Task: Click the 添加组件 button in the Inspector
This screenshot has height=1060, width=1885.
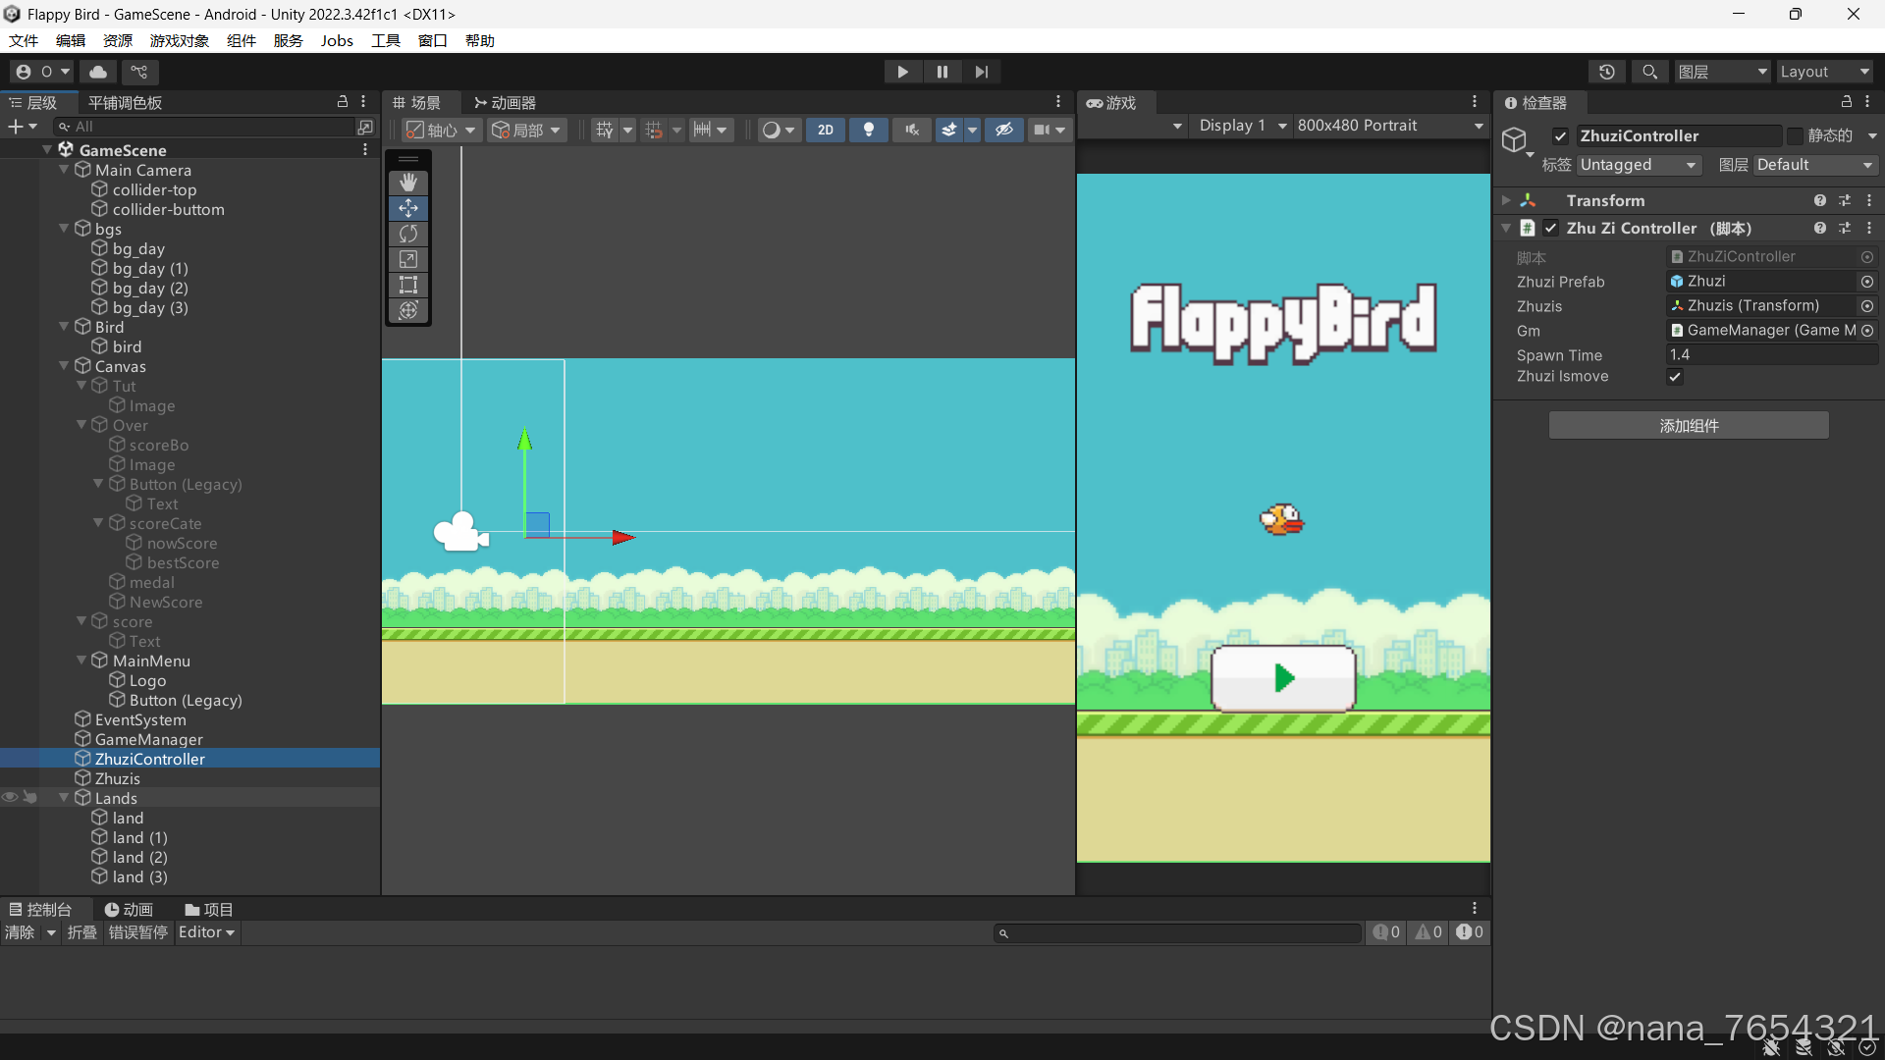Action: [x=1688, y=426]
